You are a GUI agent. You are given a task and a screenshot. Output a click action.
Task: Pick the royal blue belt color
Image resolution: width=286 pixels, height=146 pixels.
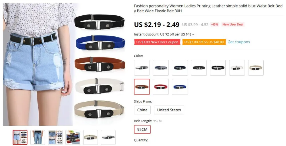180,87
